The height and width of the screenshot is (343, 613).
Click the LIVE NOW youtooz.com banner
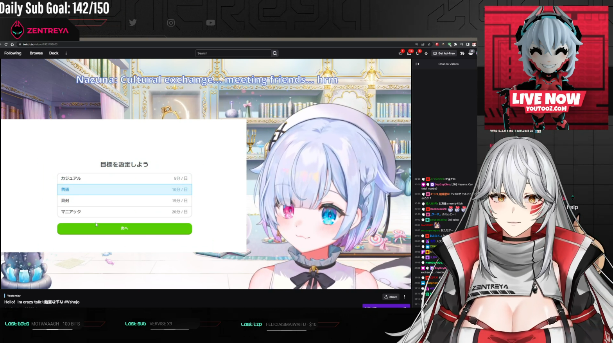click(x=547, y=102)
